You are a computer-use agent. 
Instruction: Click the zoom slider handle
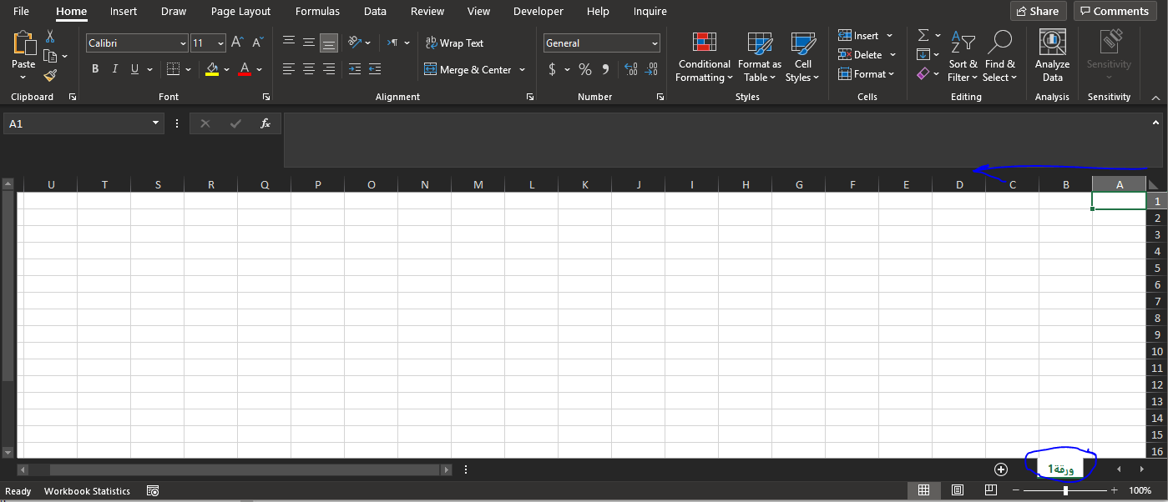[x=1065, y=490]
